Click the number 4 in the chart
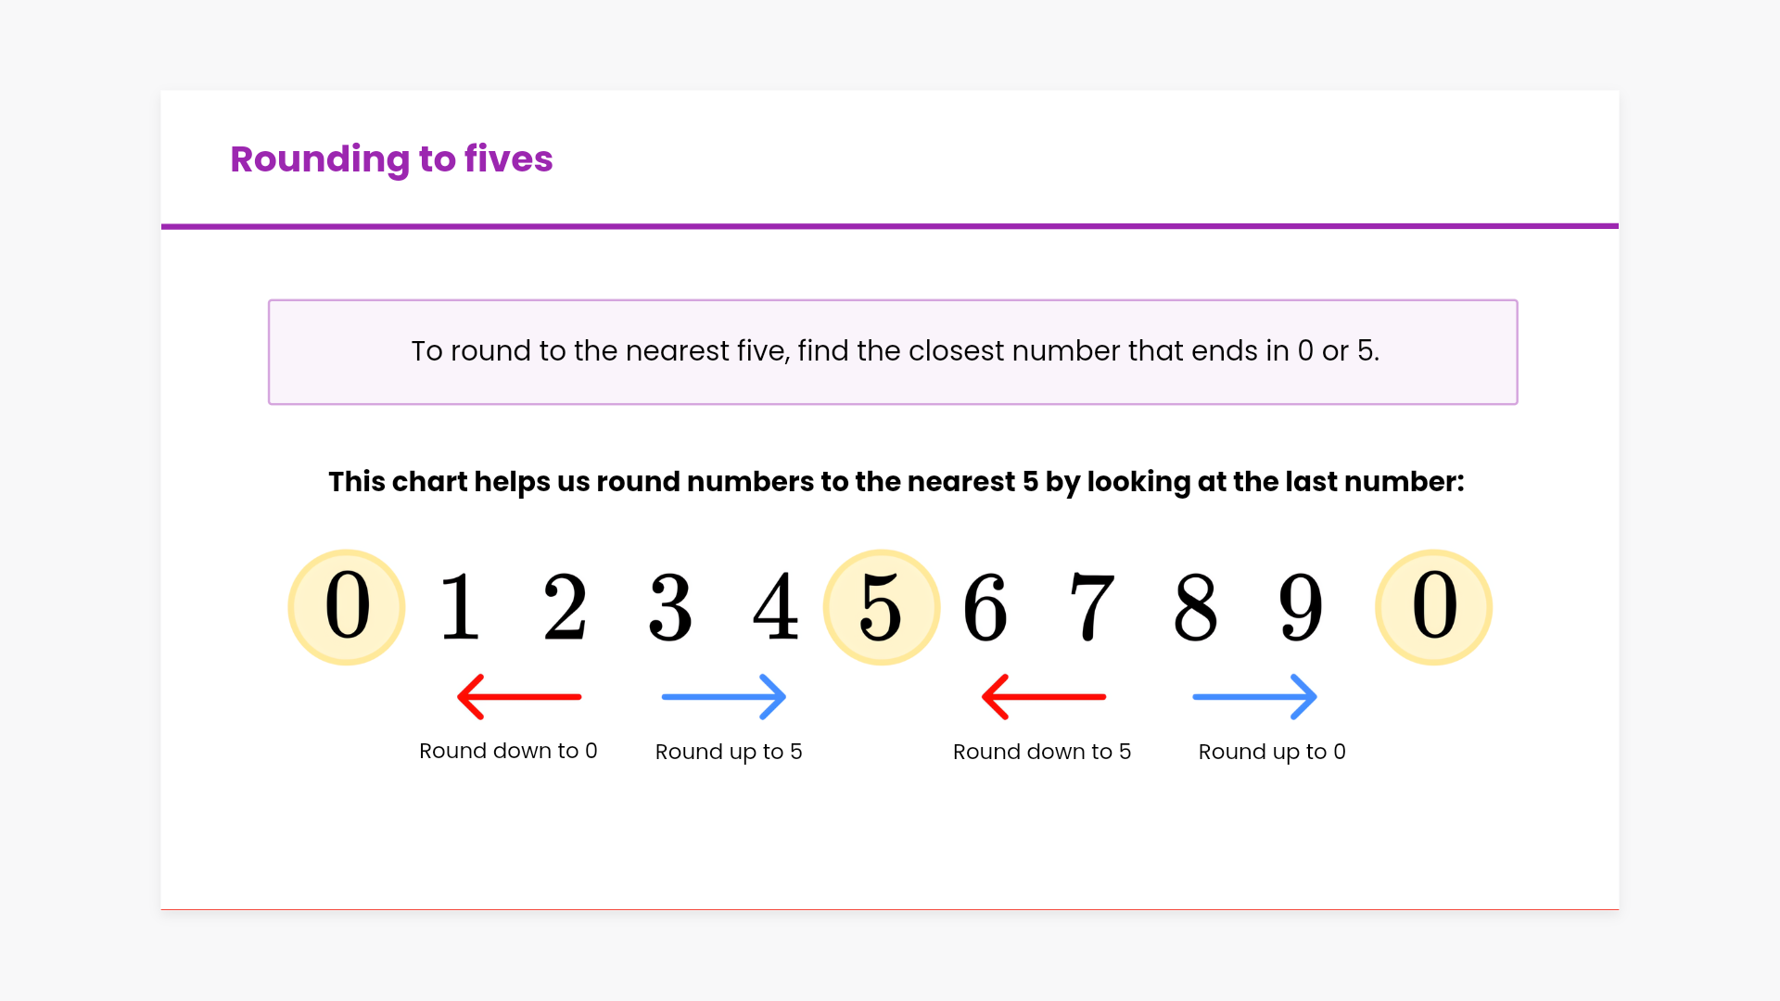This screenshot has width=1780, height=1001. [776, 607]
